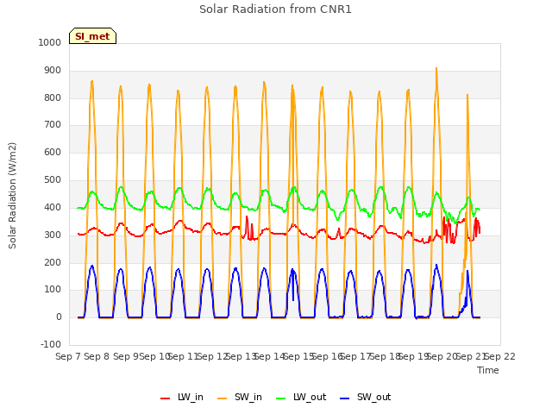Click the orange SW_in legend swatch
Screen dimensions: 552x414
tap(223, 398)
